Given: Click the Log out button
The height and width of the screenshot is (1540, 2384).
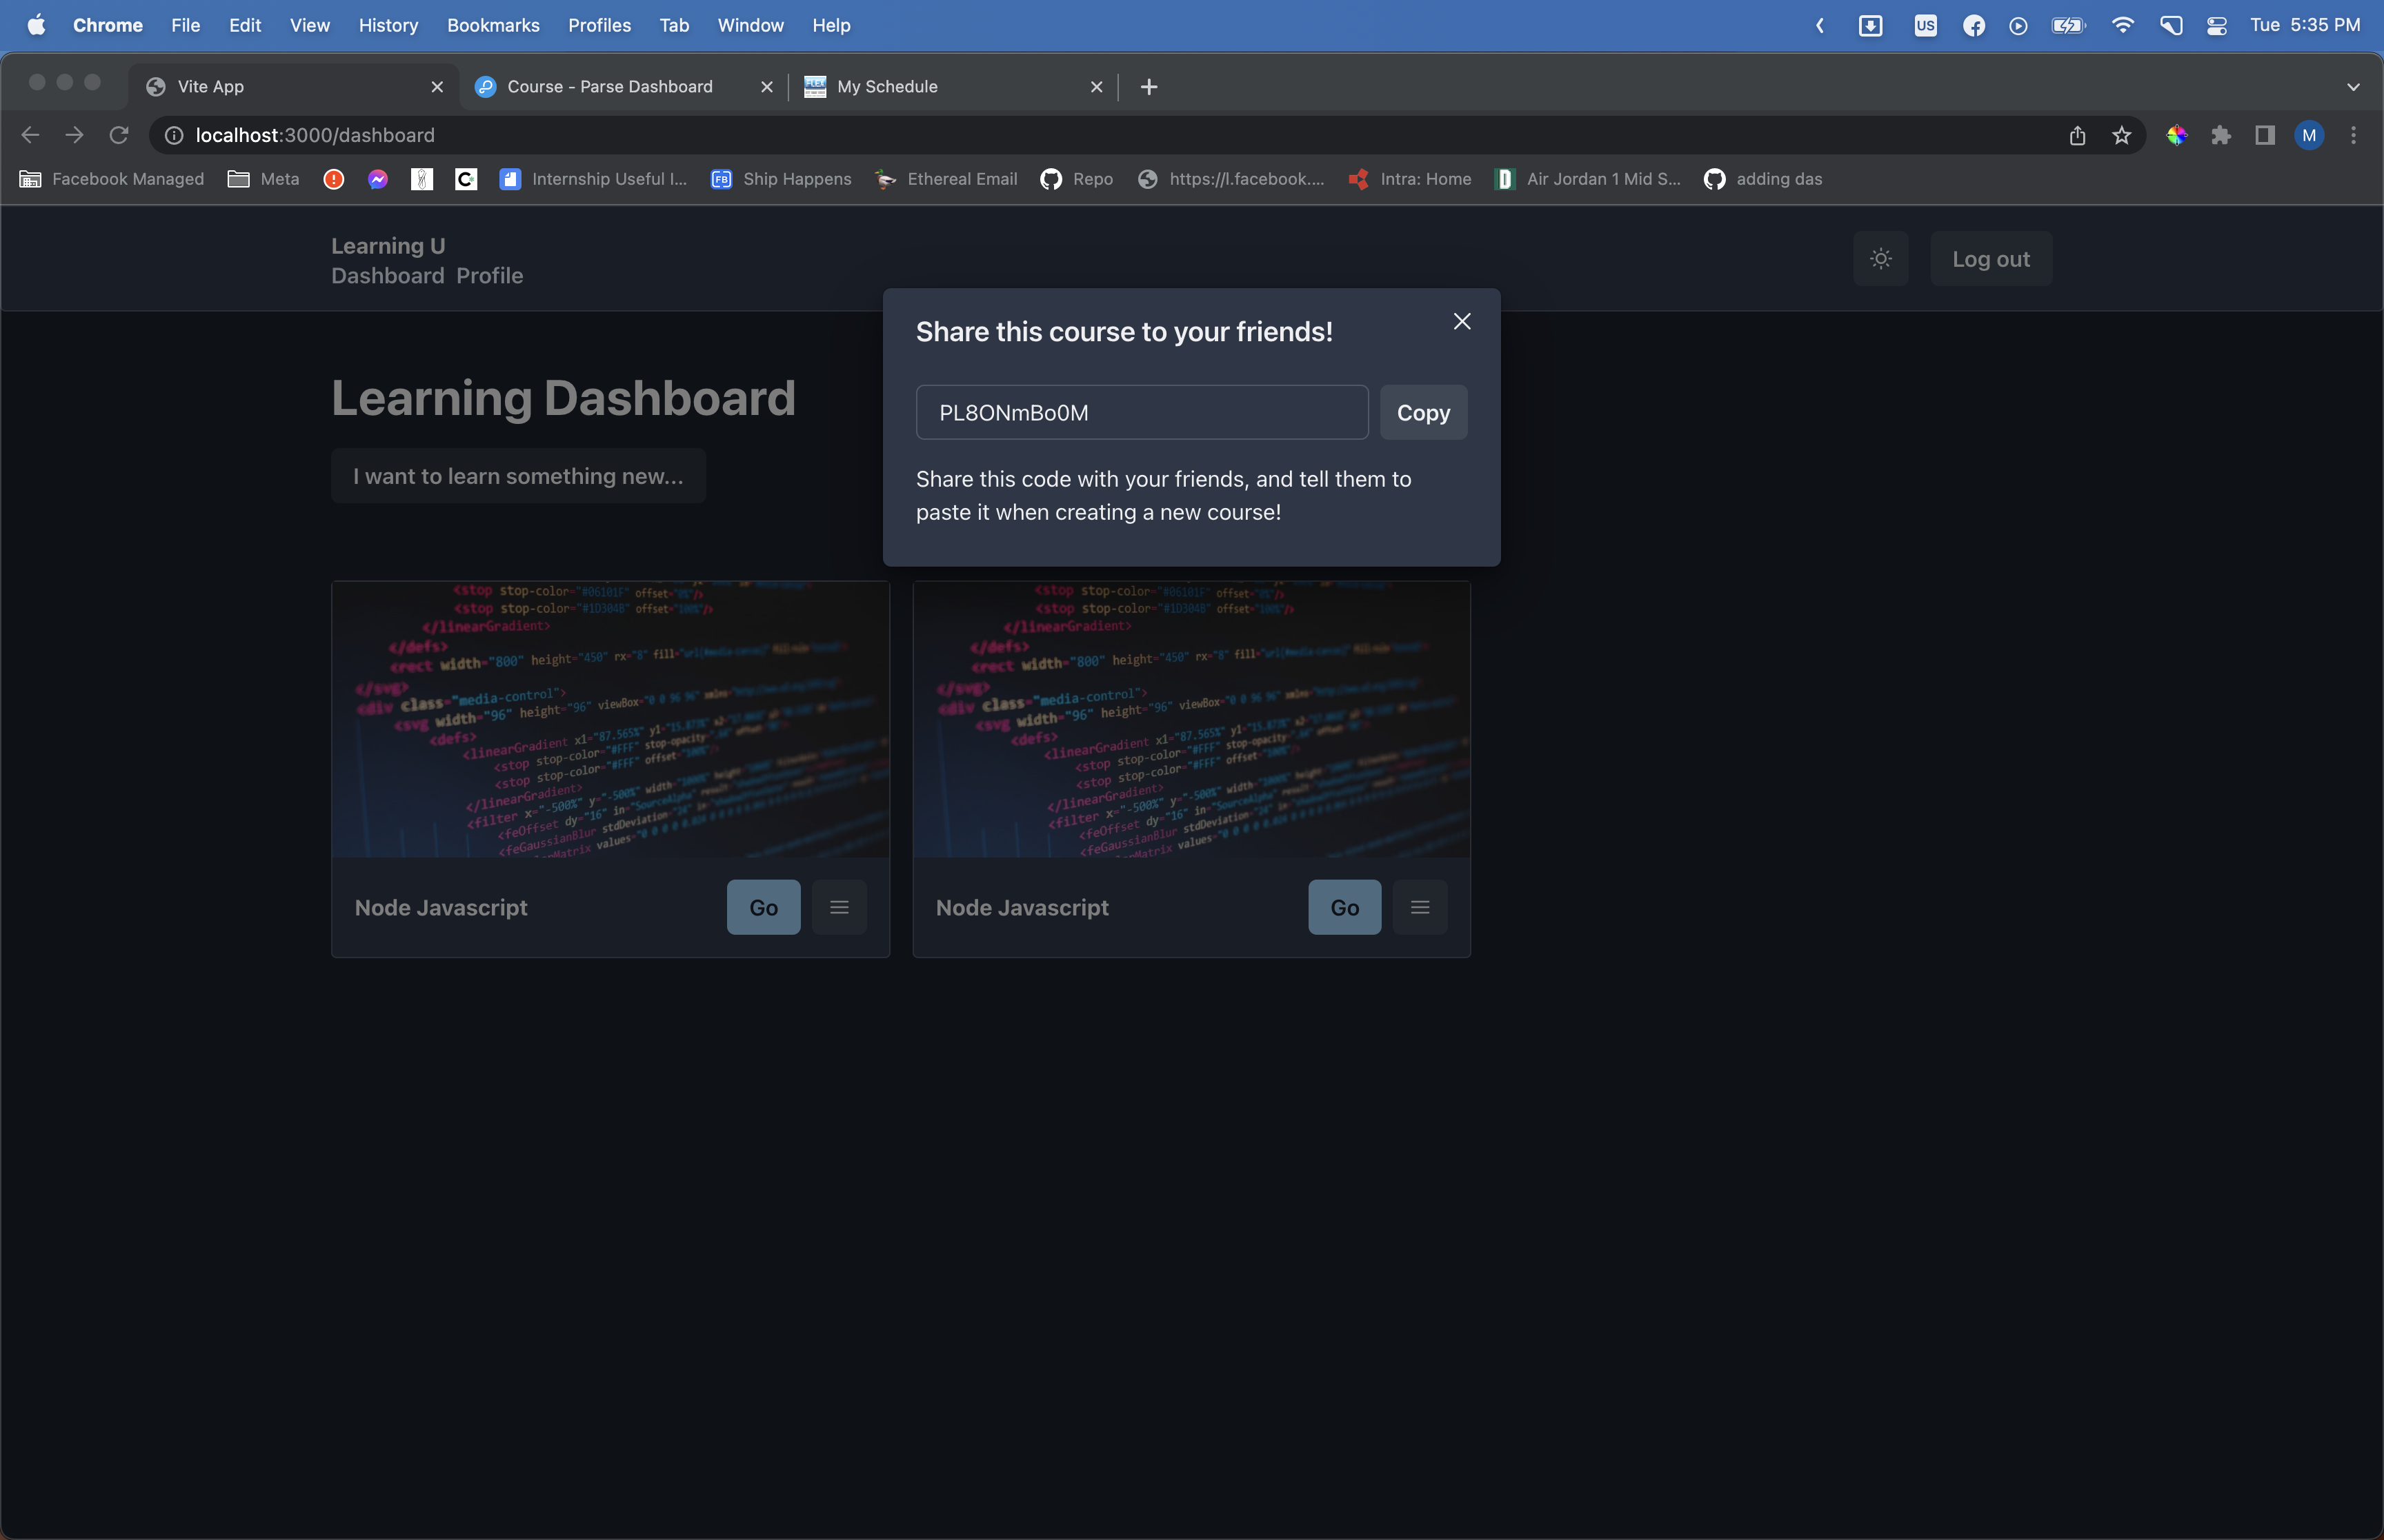Looking at the screenshot, I should (1990, 259).
